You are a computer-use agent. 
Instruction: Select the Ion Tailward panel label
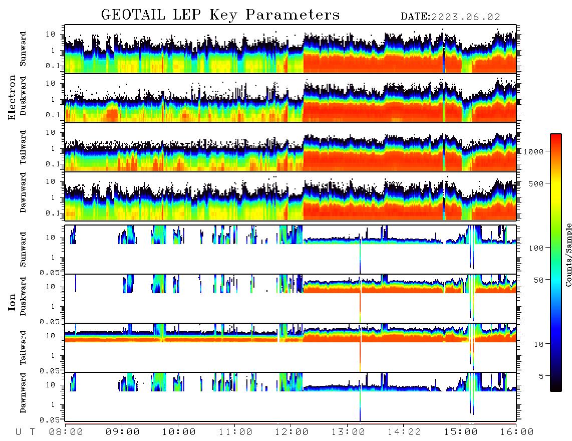[23, 348]
